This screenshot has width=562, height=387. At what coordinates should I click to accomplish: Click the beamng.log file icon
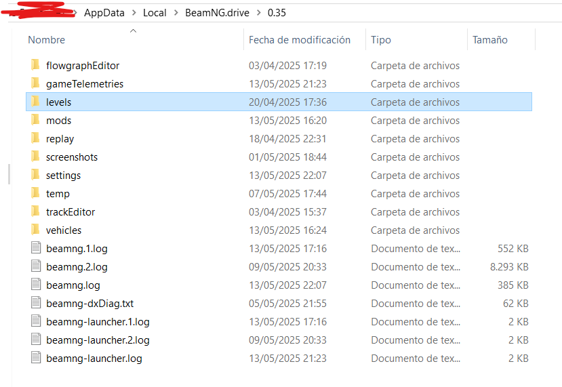(x=36, y=285)
